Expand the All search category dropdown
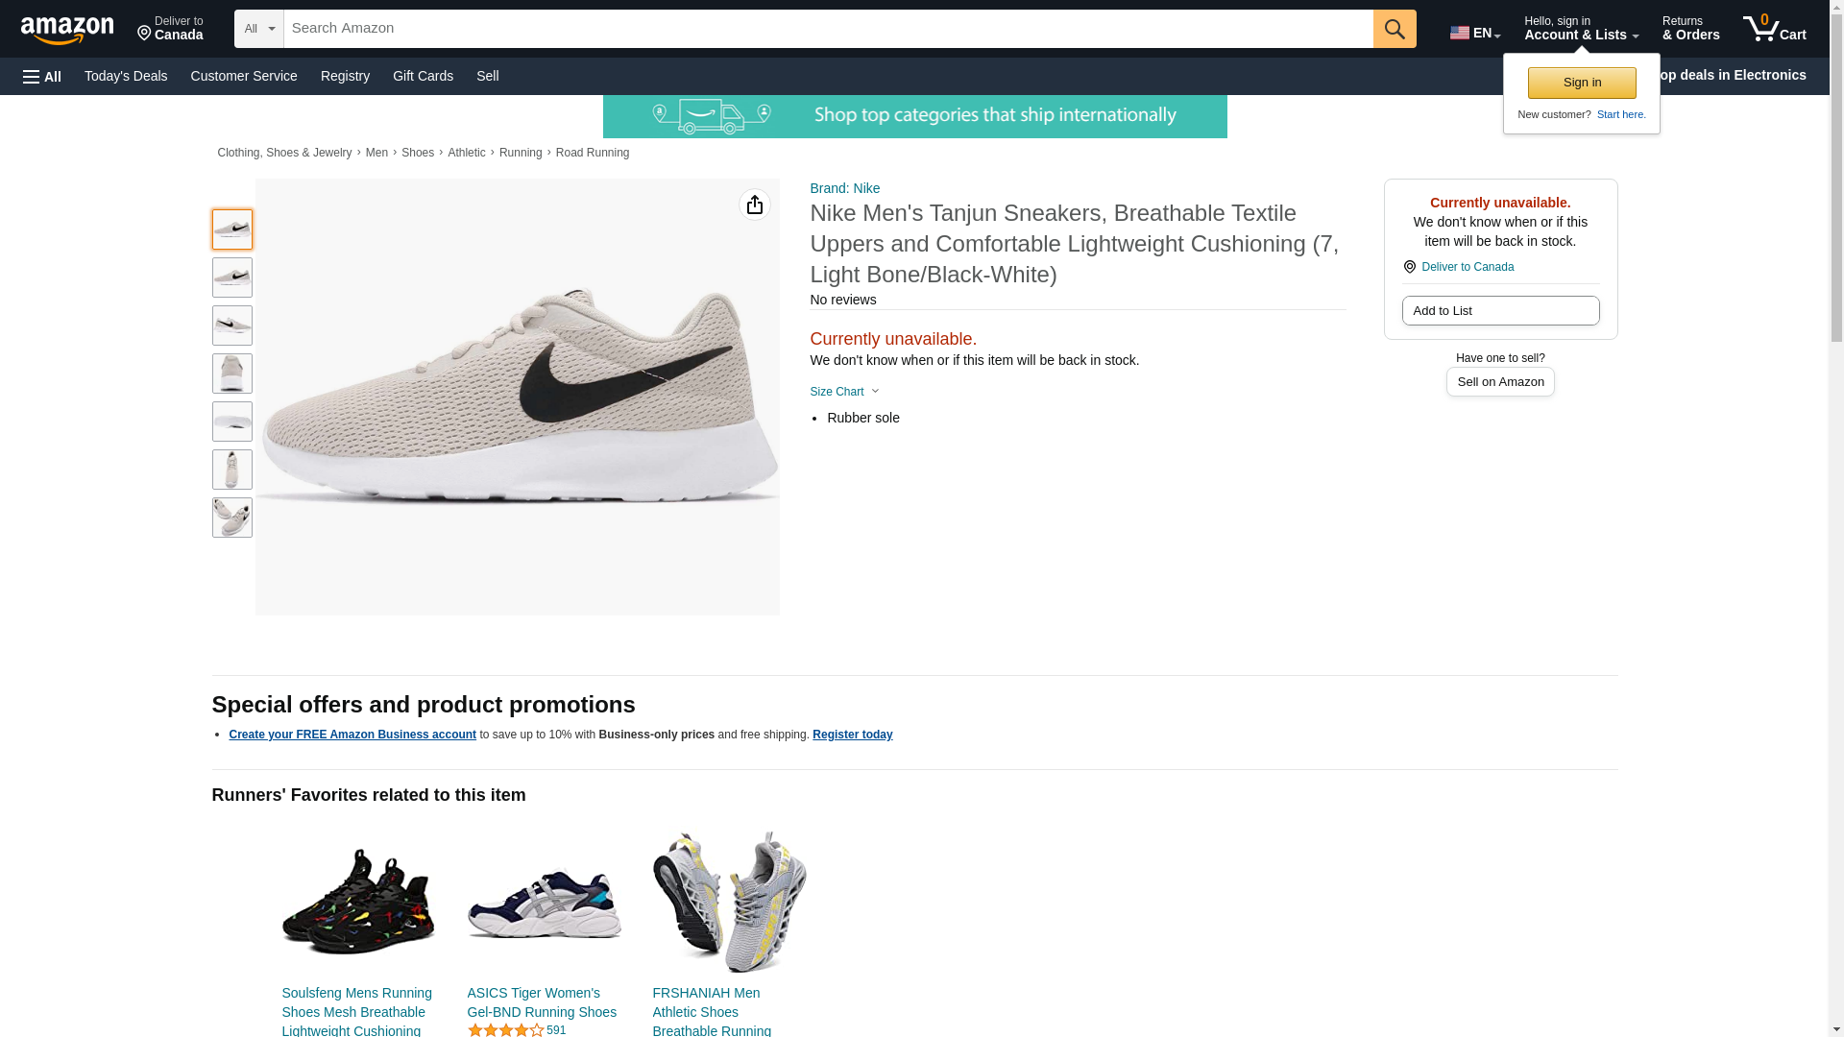Image resolution: width=1844 pixels, height=1037 pixels. point(258,29)
